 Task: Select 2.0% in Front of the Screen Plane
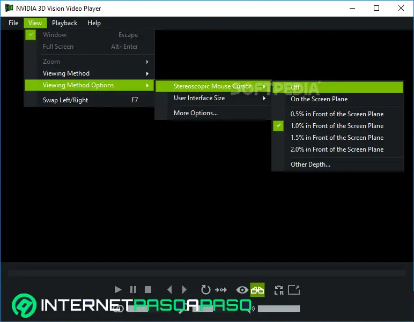[x=338, y=149]
